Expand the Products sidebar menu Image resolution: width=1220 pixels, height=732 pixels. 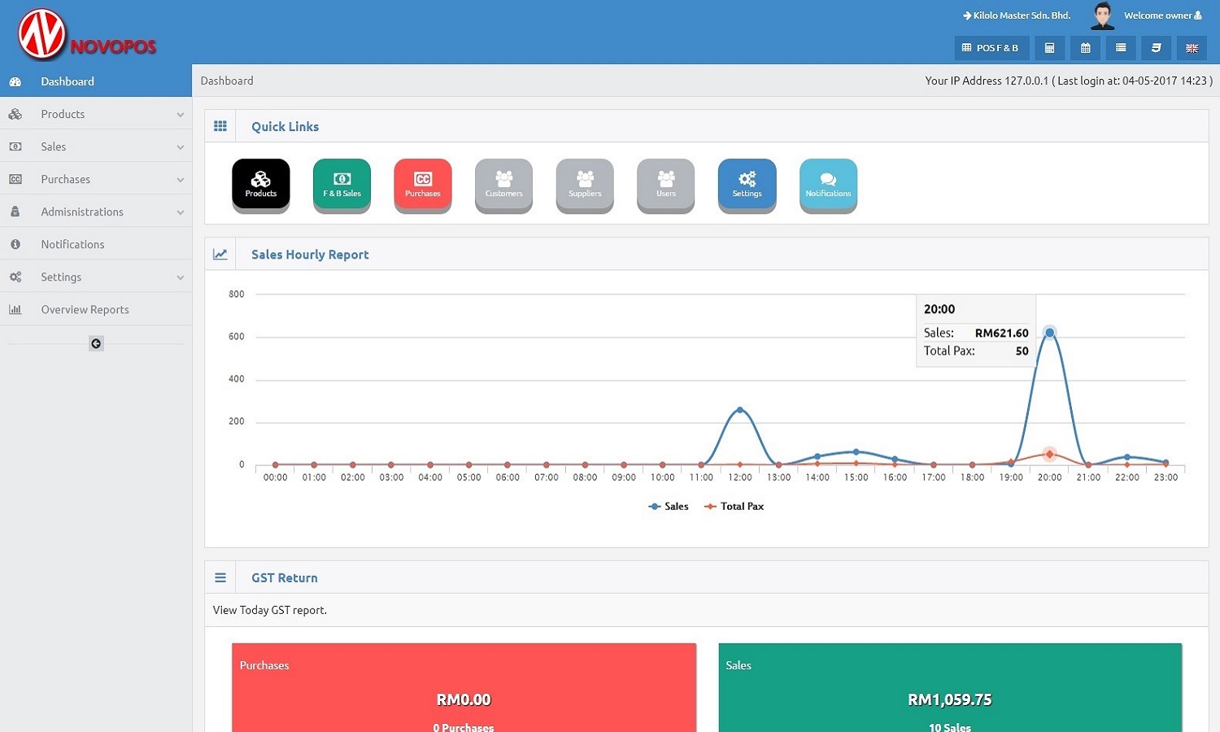96,114
